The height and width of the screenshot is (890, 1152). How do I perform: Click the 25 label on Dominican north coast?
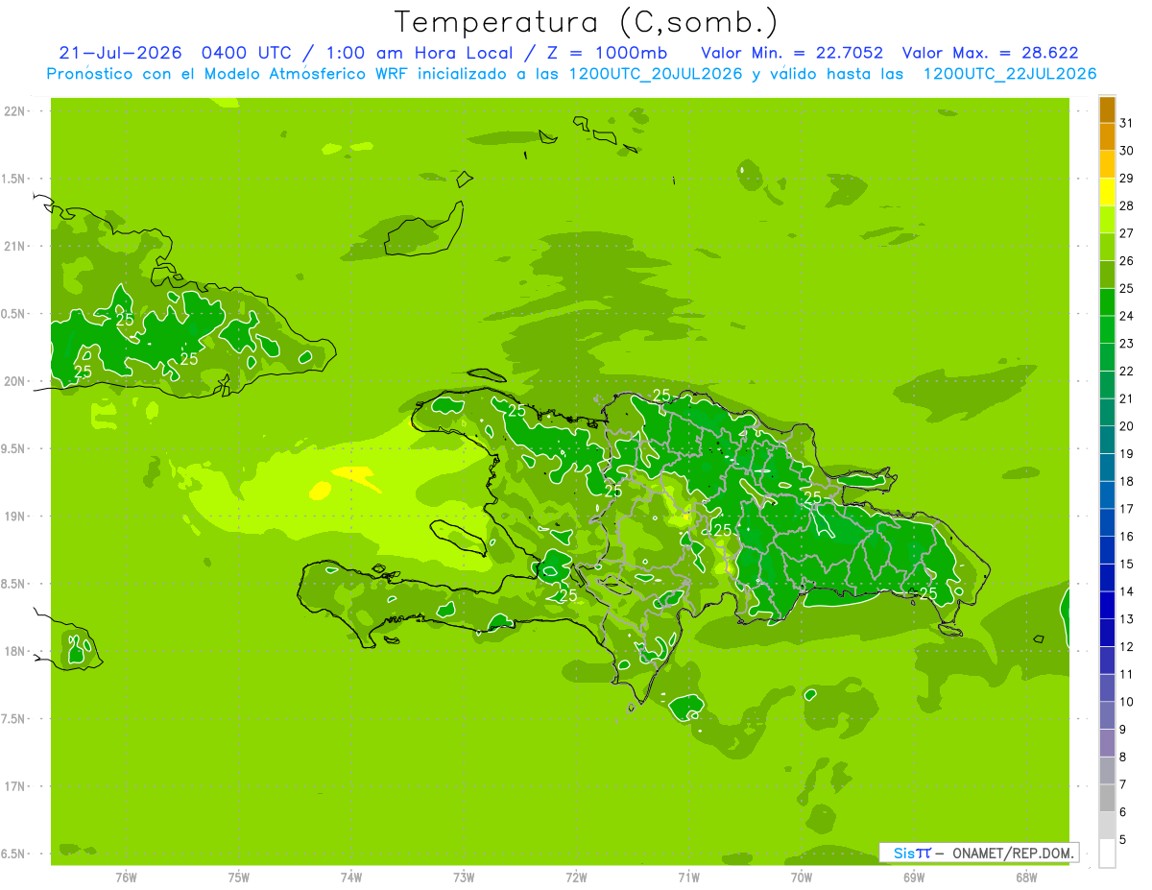(x=661, y=395)
